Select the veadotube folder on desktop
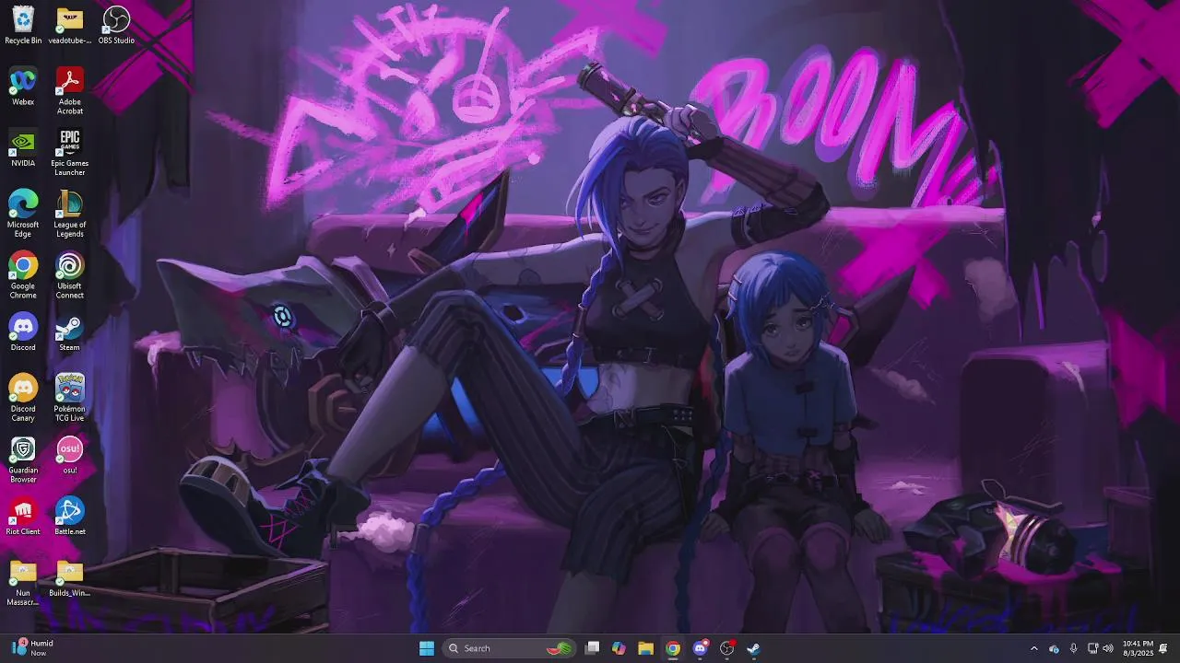 [69, 25]
